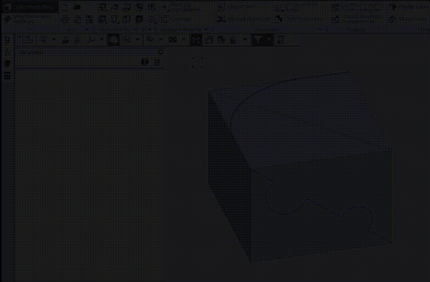Toggle the highlighted shaded display mode button
The width and height of the screenshot is (430, 282).
[x=113, y=40]
